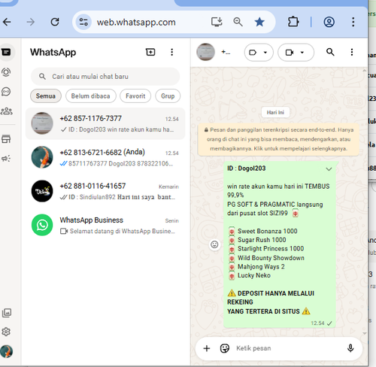Viewport: 376px width, 367px height.
Task: Open WhatsApp settings gear
Action: [6, 332]
